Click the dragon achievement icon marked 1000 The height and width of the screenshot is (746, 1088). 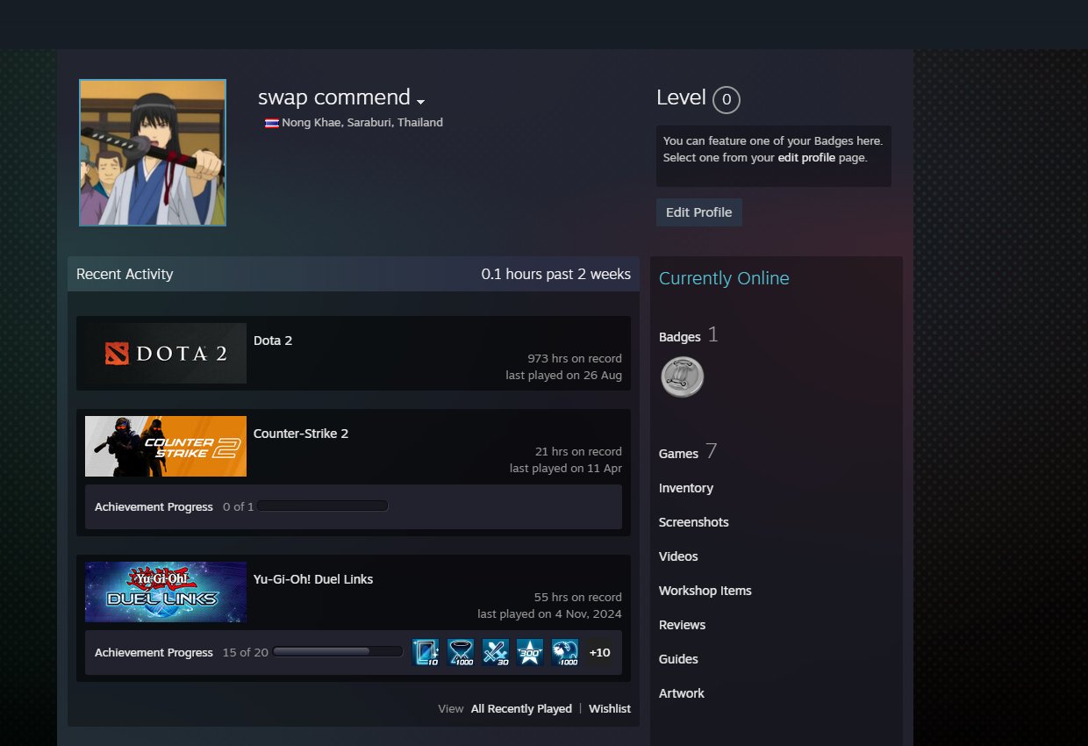(565, 652)
